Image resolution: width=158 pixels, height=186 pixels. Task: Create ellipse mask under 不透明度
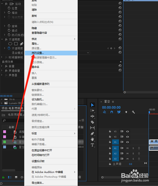10,44
